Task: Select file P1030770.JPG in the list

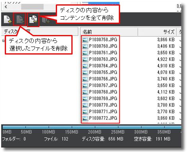Action: coord(103,105)
